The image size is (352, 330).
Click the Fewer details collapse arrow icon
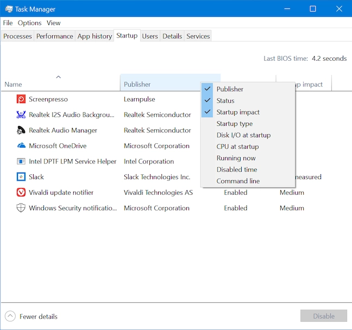(10, 316)
